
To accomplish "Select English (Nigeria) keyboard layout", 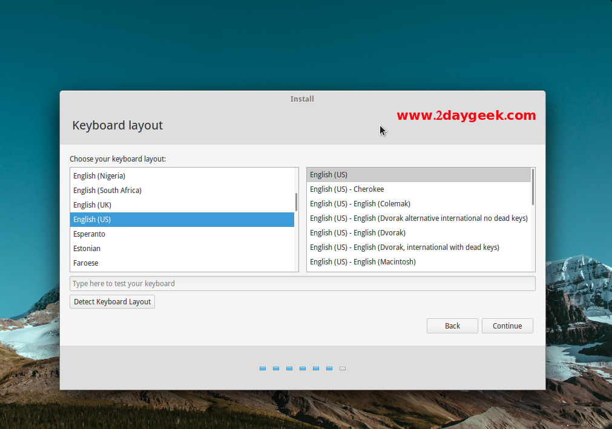I will click(x=99, y=175).
